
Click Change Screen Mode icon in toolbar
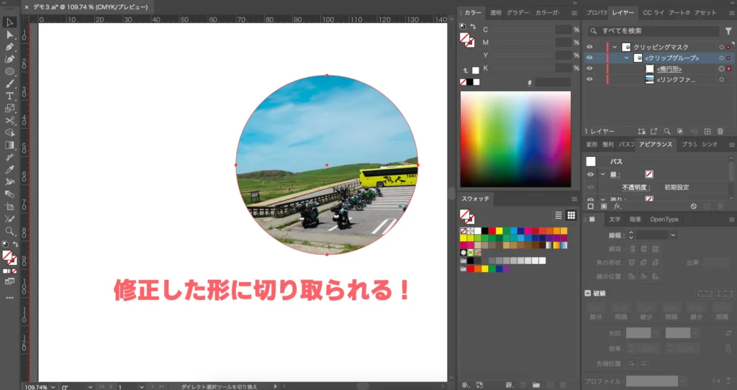(9, 281)
